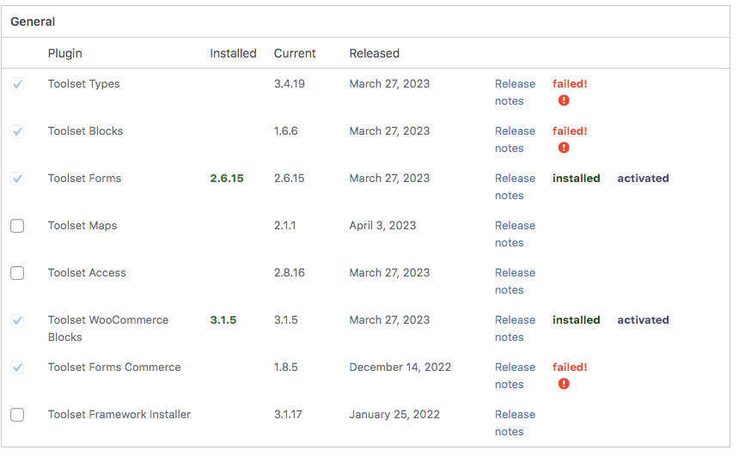Click the green installed version 3.1.5

223,320
